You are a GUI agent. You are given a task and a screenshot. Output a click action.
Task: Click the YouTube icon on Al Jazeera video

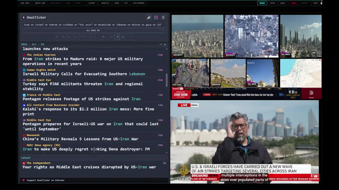(315, 176)
